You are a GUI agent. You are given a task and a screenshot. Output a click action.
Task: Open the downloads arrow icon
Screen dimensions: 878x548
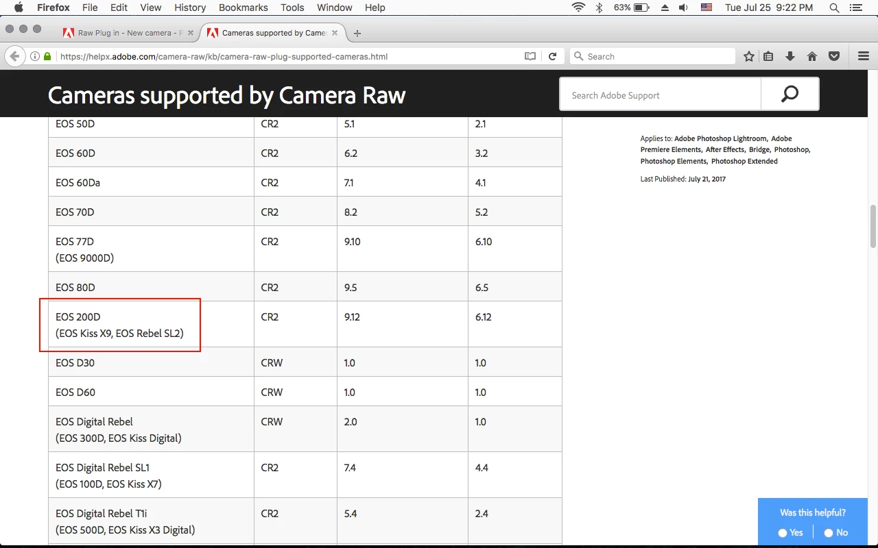(790, 56)
